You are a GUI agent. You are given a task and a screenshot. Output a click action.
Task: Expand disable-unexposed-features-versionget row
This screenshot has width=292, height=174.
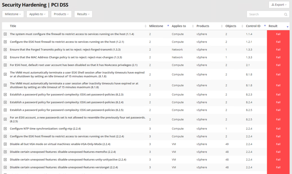5,167
